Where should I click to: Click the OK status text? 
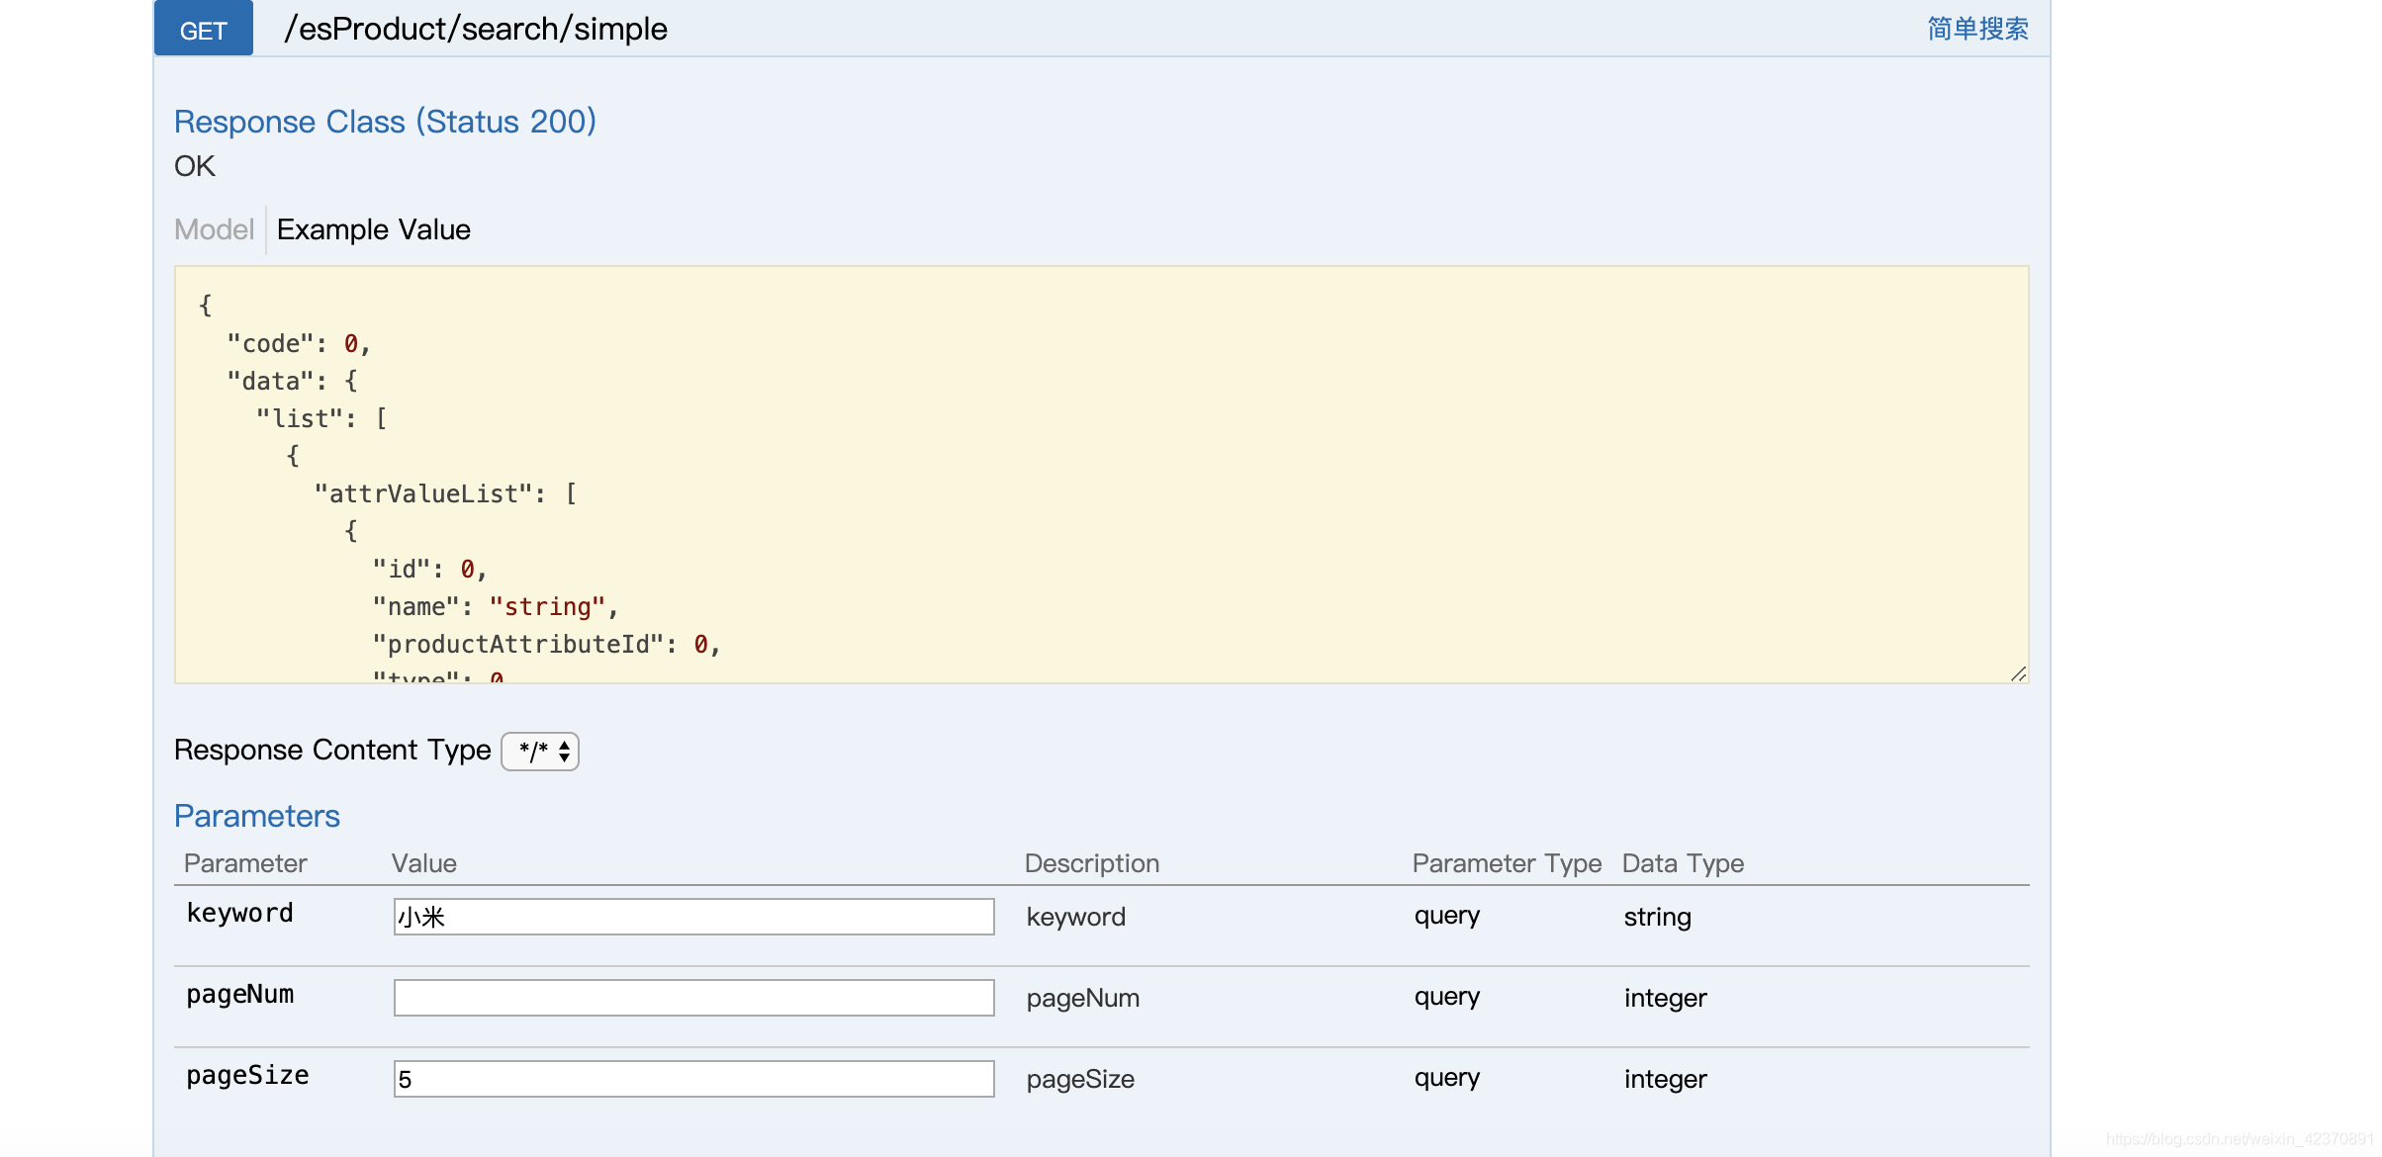(195, 166)
